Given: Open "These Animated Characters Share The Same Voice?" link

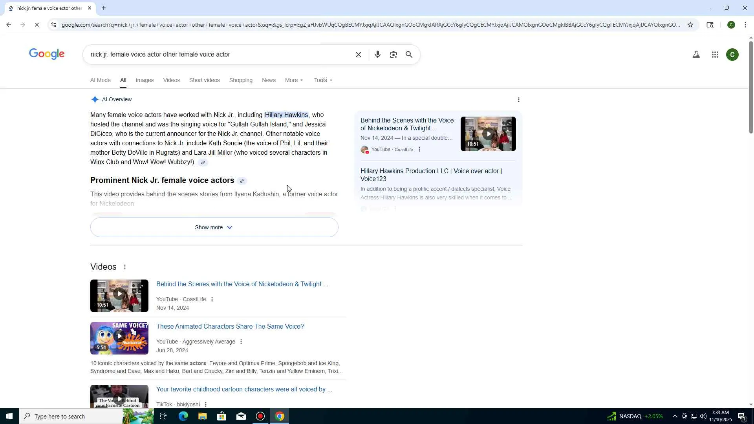Looking at the screenshot, I should pyautogui.click(x=230, y=326).
